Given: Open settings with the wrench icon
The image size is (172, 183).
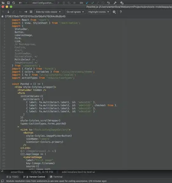Looking at the screenshot, I should point(115,3).
